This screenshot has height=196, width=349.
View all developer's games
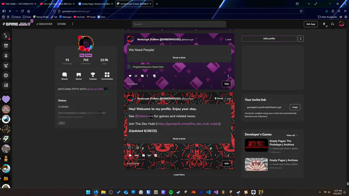pos(292,135)
